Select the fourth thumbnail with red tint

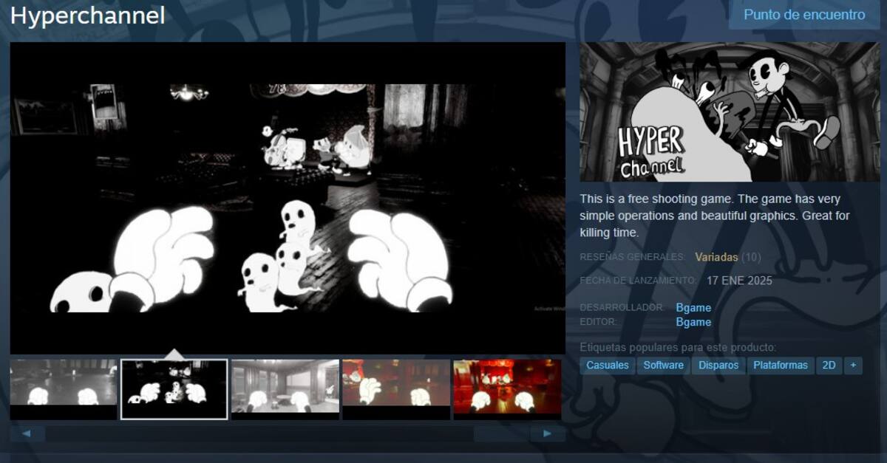(396, 389)
